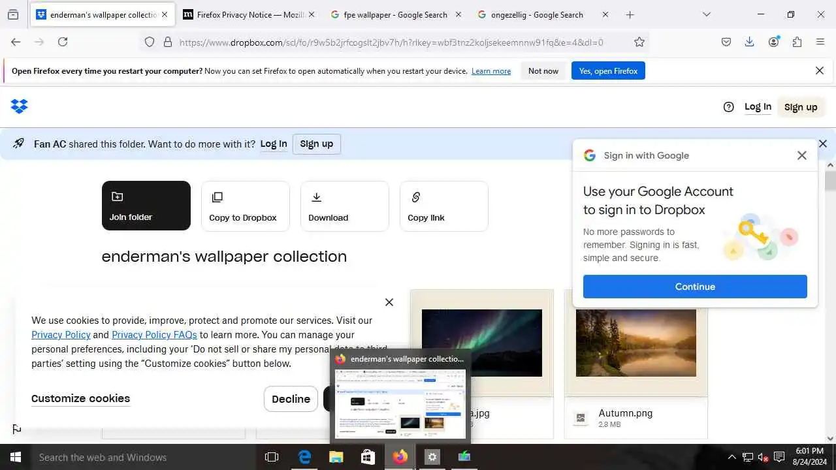836x470 pixels.
Task: Click the Not now button
Action: click(543, 71)
